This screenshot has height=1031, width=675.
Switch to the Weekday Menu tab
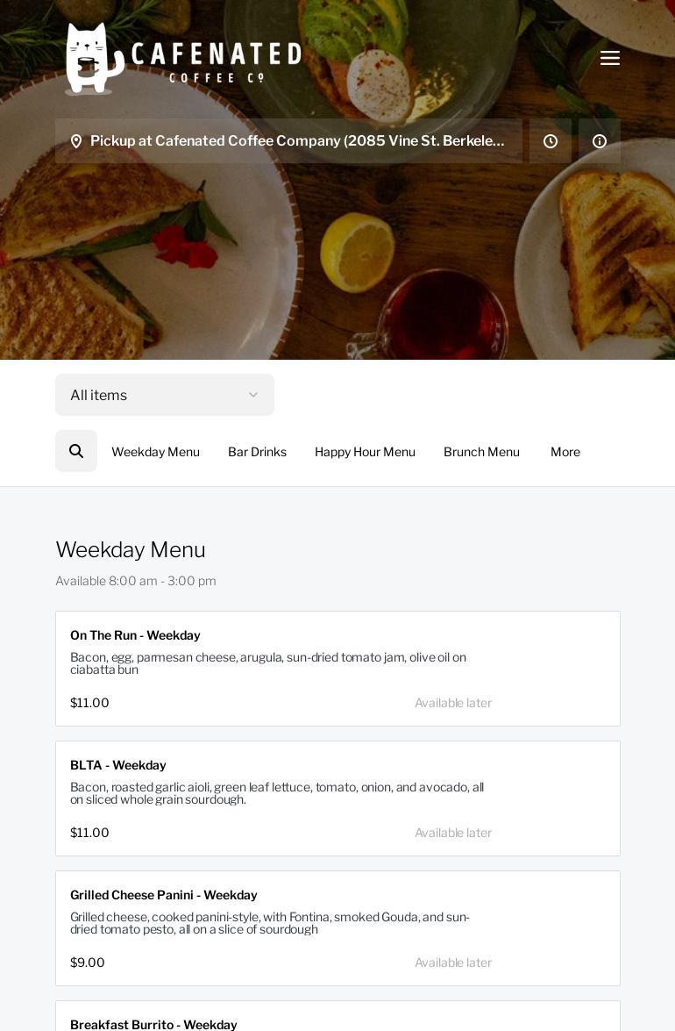point(155,452)
